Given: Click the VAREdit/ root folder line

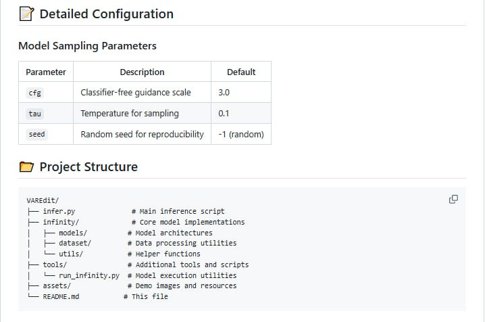Looking at the screenshot, I should (43, 201).
